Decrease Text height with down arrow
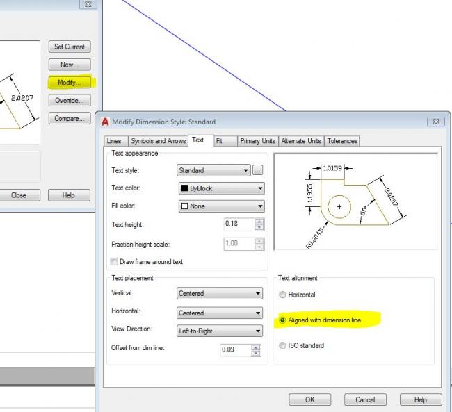 [x=259, y=227]
